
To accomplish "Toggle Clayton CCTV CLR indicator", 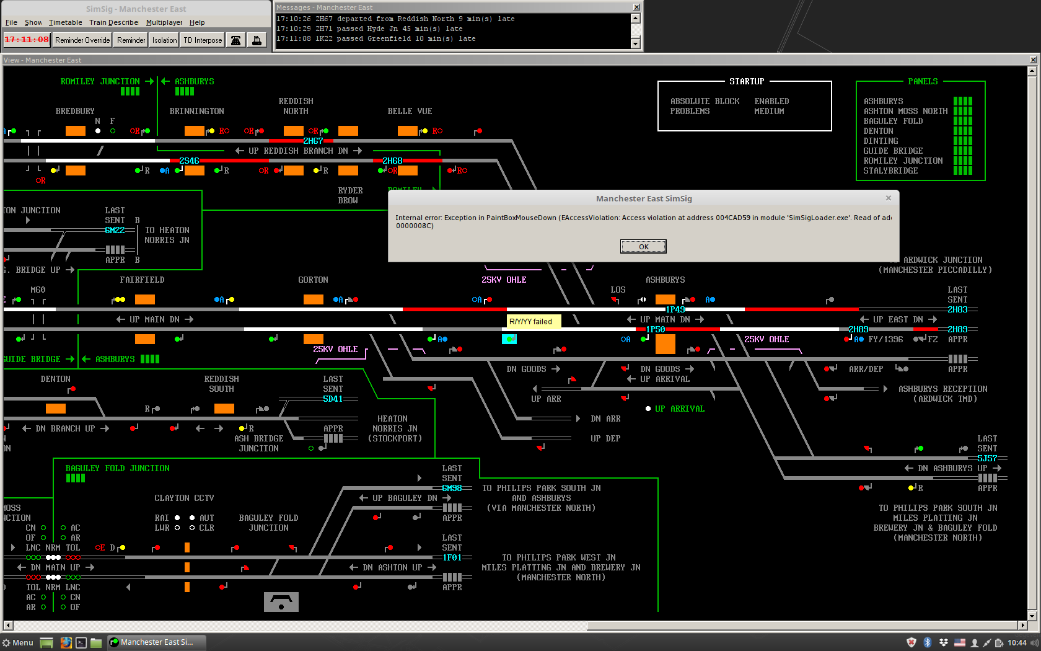I will 192,528.
